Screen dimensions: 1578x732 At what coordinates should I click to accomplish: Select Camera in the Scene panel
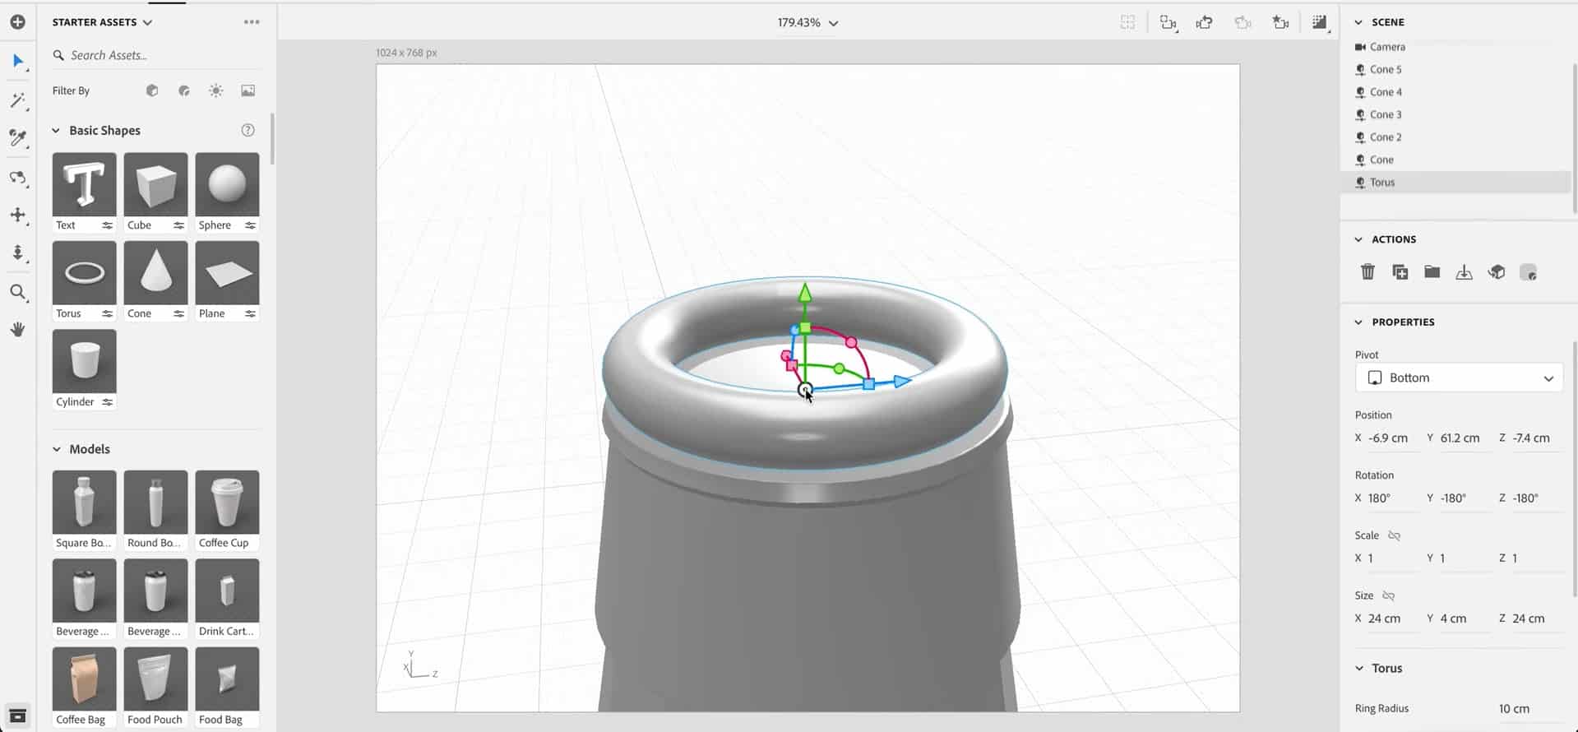[x=1387, y=47]
